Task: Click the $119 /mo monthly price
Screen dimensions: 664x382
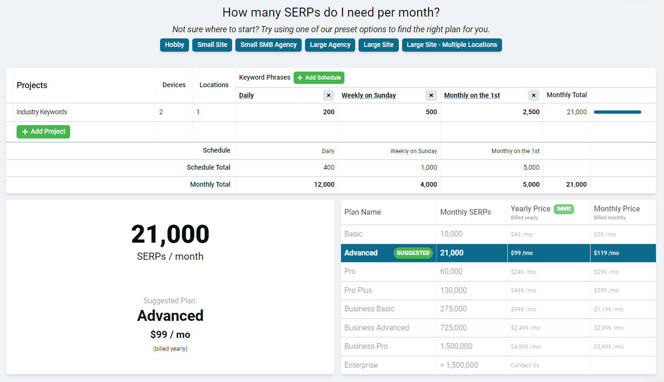Action: point(606,253)
